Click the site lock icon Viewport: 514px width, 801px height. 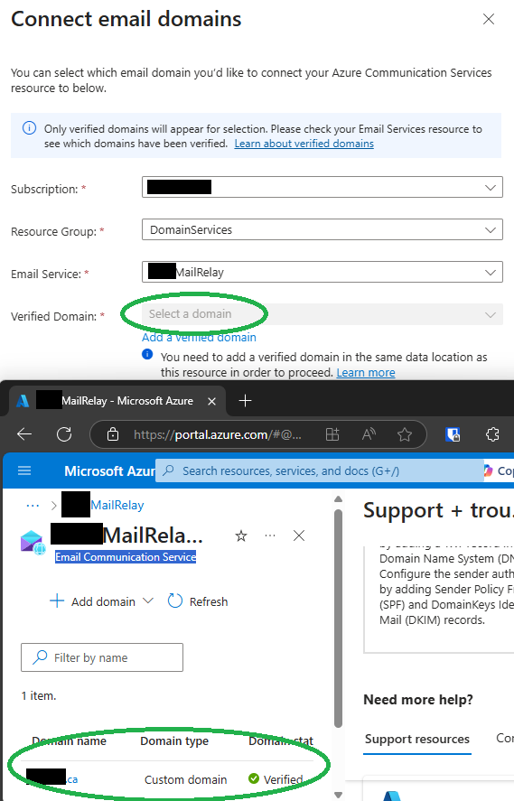point(112,434)
